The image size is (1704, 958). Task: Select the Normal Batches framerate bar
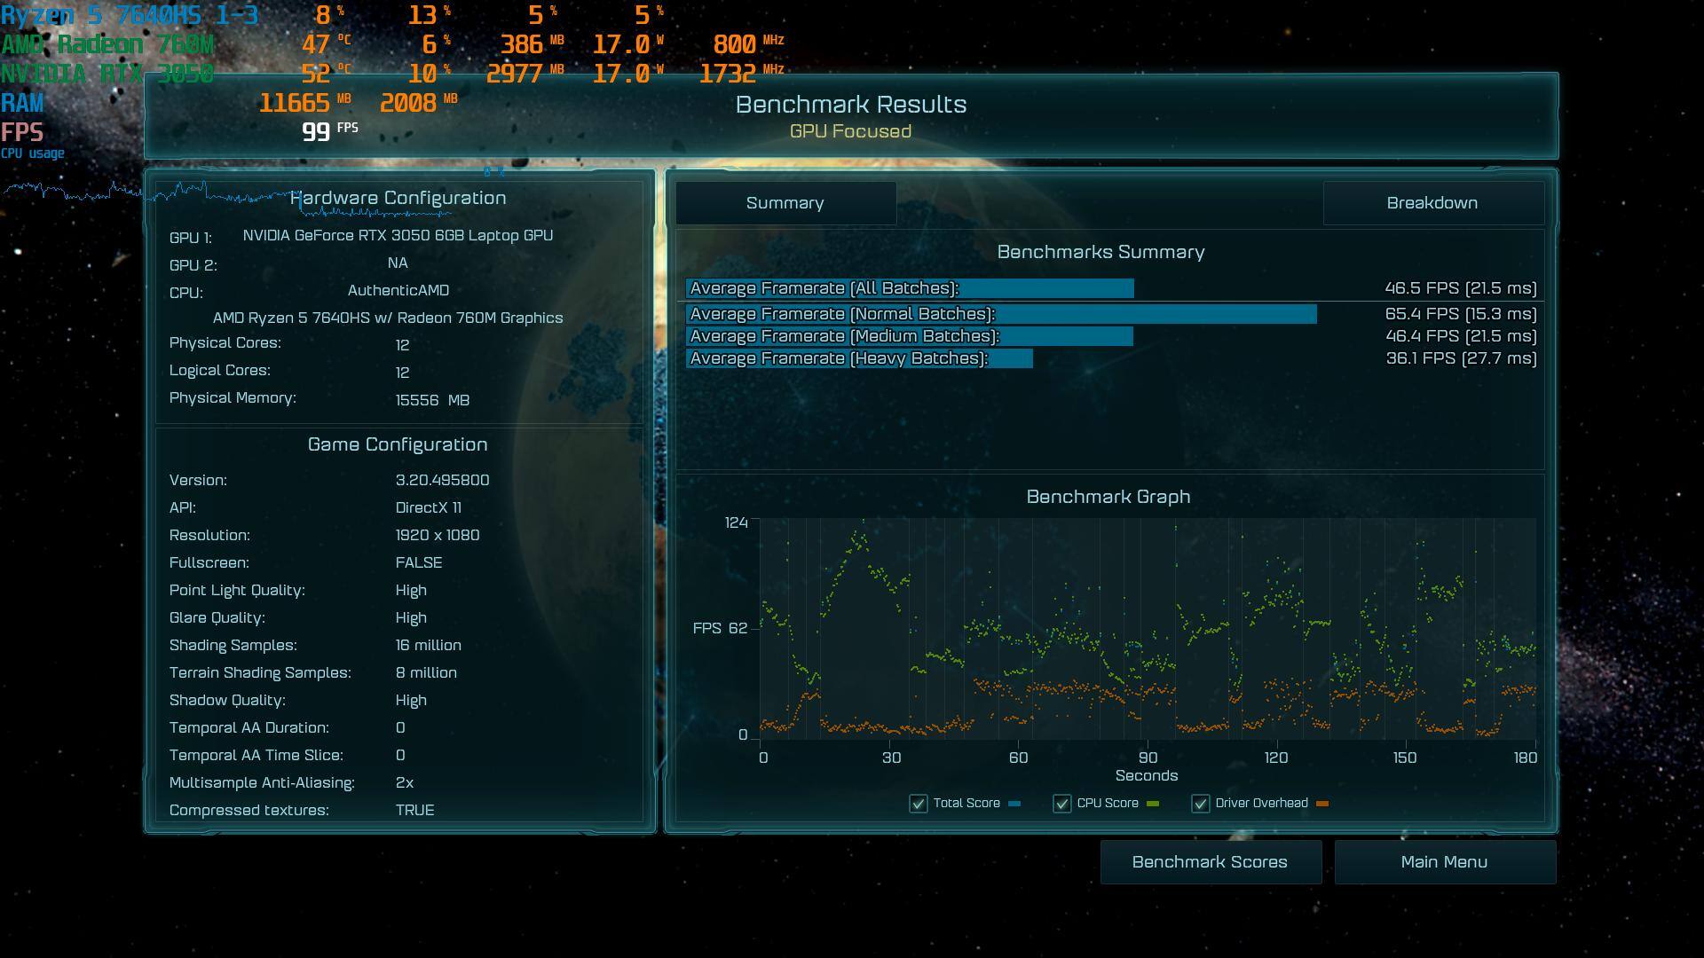coord(1000,314)
